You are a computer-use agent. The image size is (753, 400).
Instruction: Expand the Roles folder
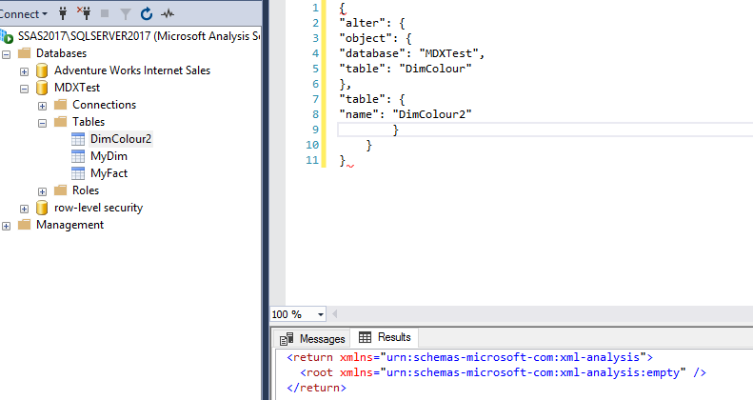coord(42,191)
